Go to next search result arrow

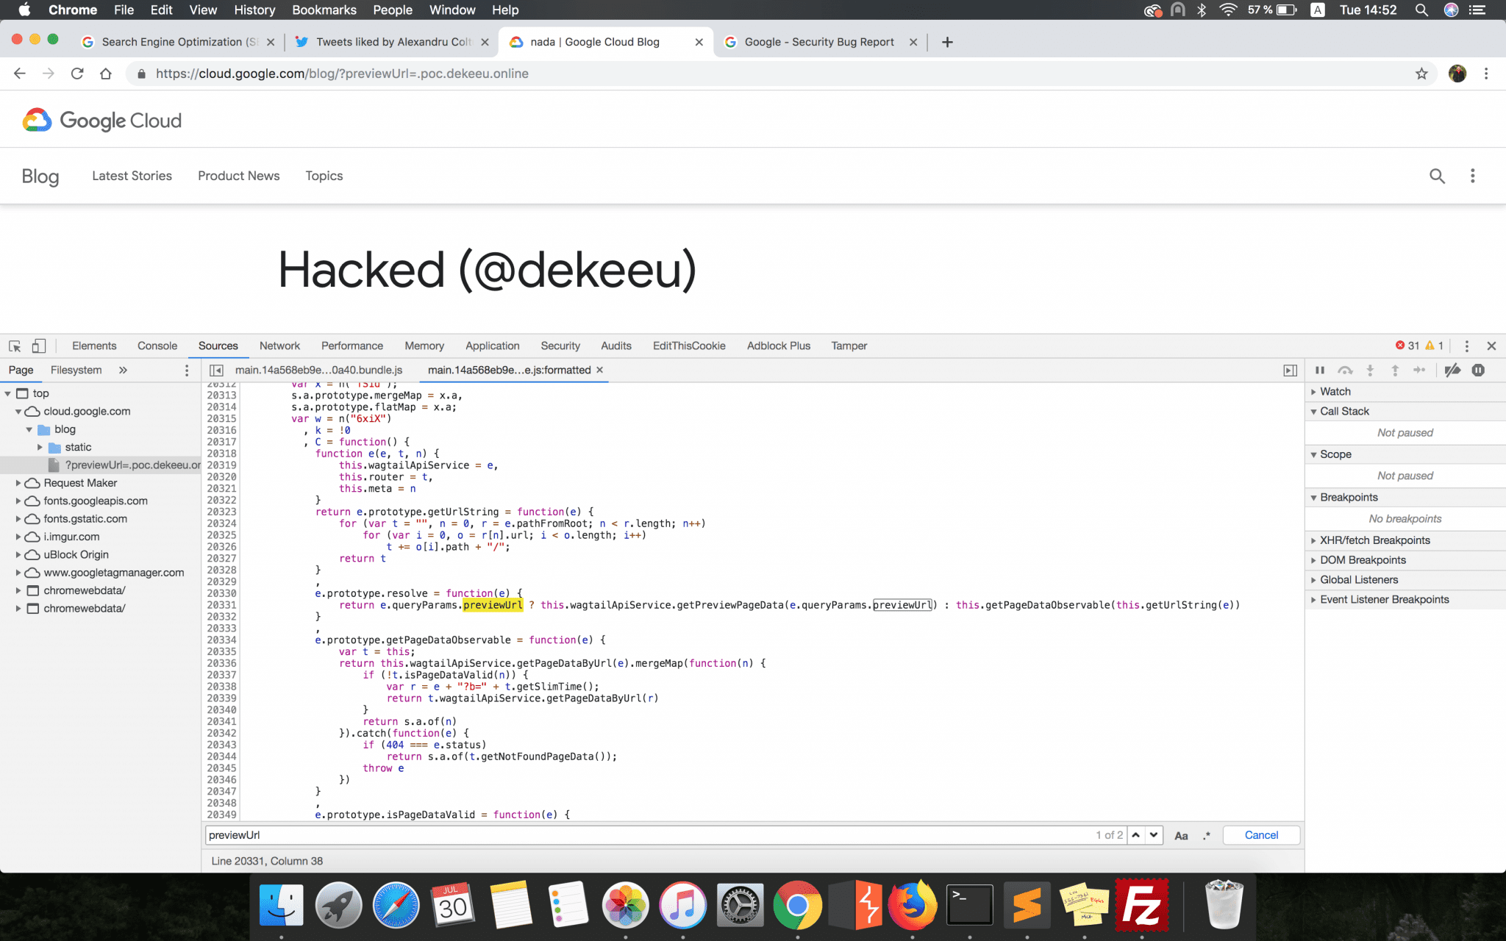[1154, 835]
